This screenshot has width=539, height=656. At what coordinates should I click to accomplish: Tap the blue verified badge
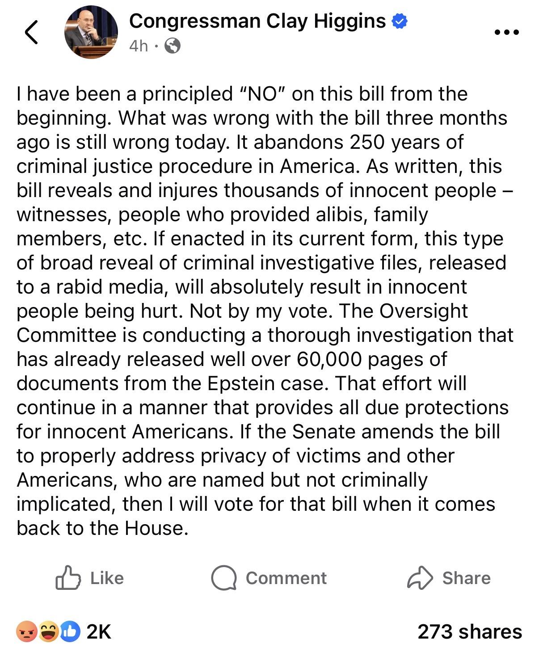(x=399, y=21)
